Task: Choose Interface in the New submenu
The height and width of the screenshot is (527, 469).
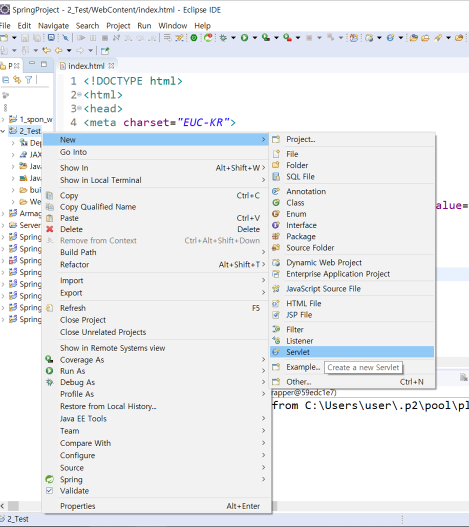Action: click(x=352, y=225)
